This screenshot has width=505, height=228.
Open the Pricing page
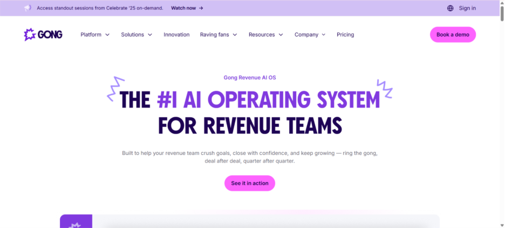click(345, 34)
